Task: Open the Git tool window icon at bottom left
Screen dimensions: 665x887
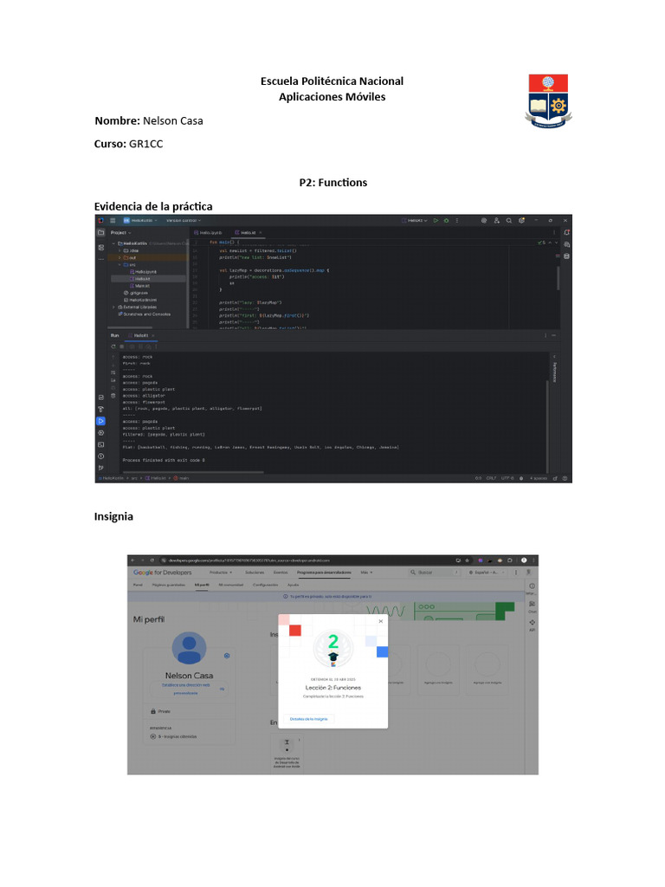Action: pos(100,468)
